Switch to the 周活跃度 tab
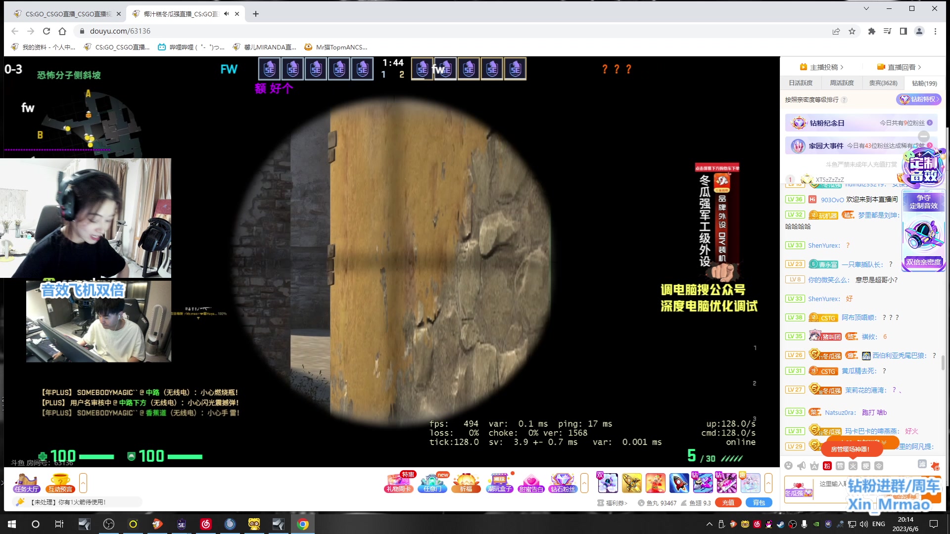This screenshot has height=534, width=950. pyautogui.click(x=842, y=83)
